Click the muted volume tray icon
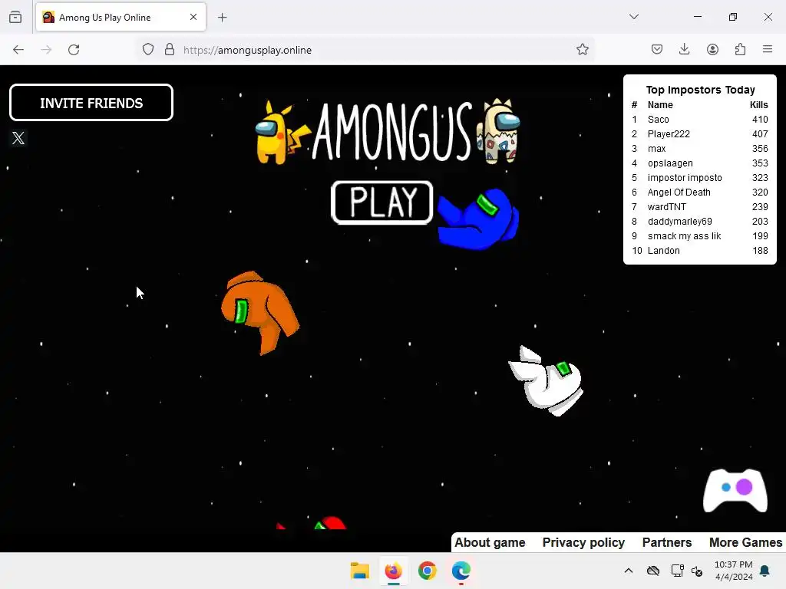Image resolution: width=786 pixels, height=589 pixels. [x=697, y=571]
